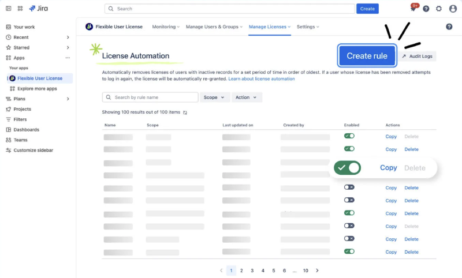Collapse sidebar using the top-left panel icon
This screenshot has height=278, width=462.
[8, 9]
